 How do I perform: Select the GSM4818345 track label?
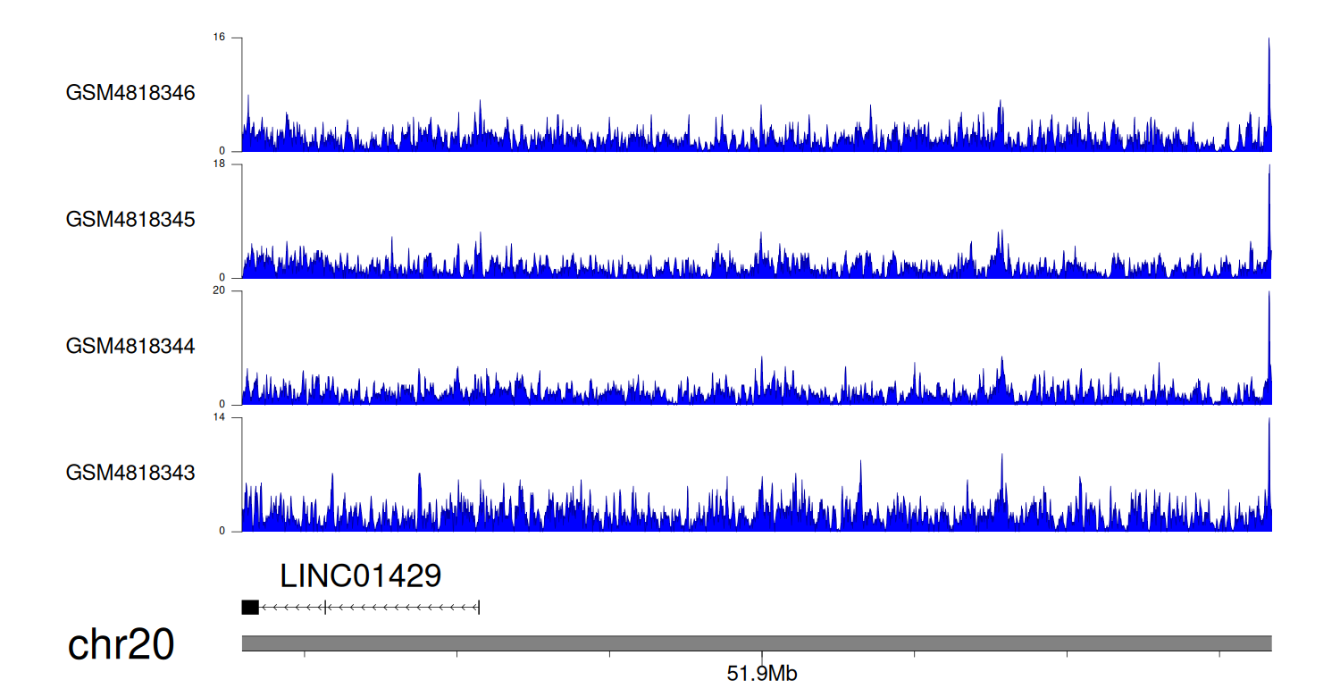click(130, 220)
